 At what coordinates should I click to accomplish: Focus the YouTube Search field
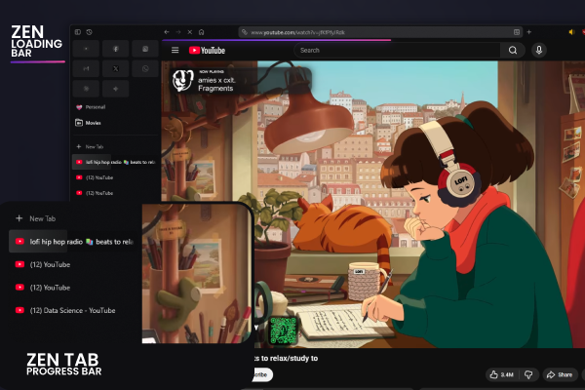(x=397, y=50)
